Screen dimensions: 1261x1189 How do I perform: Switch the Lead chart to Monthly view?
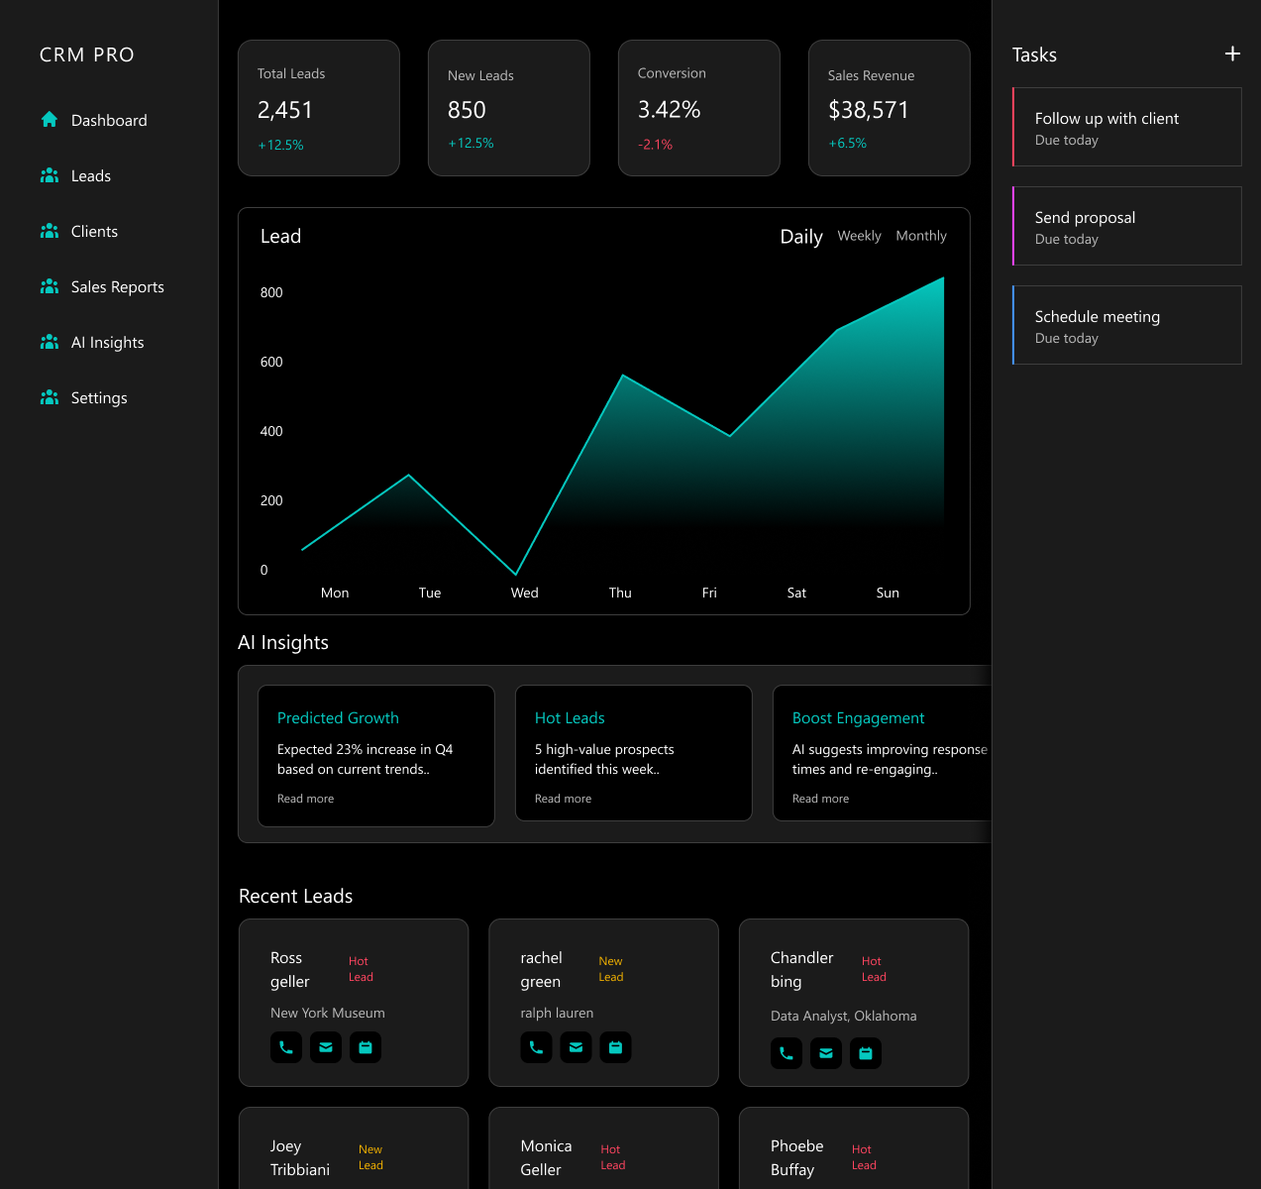(x=921, y=236)
